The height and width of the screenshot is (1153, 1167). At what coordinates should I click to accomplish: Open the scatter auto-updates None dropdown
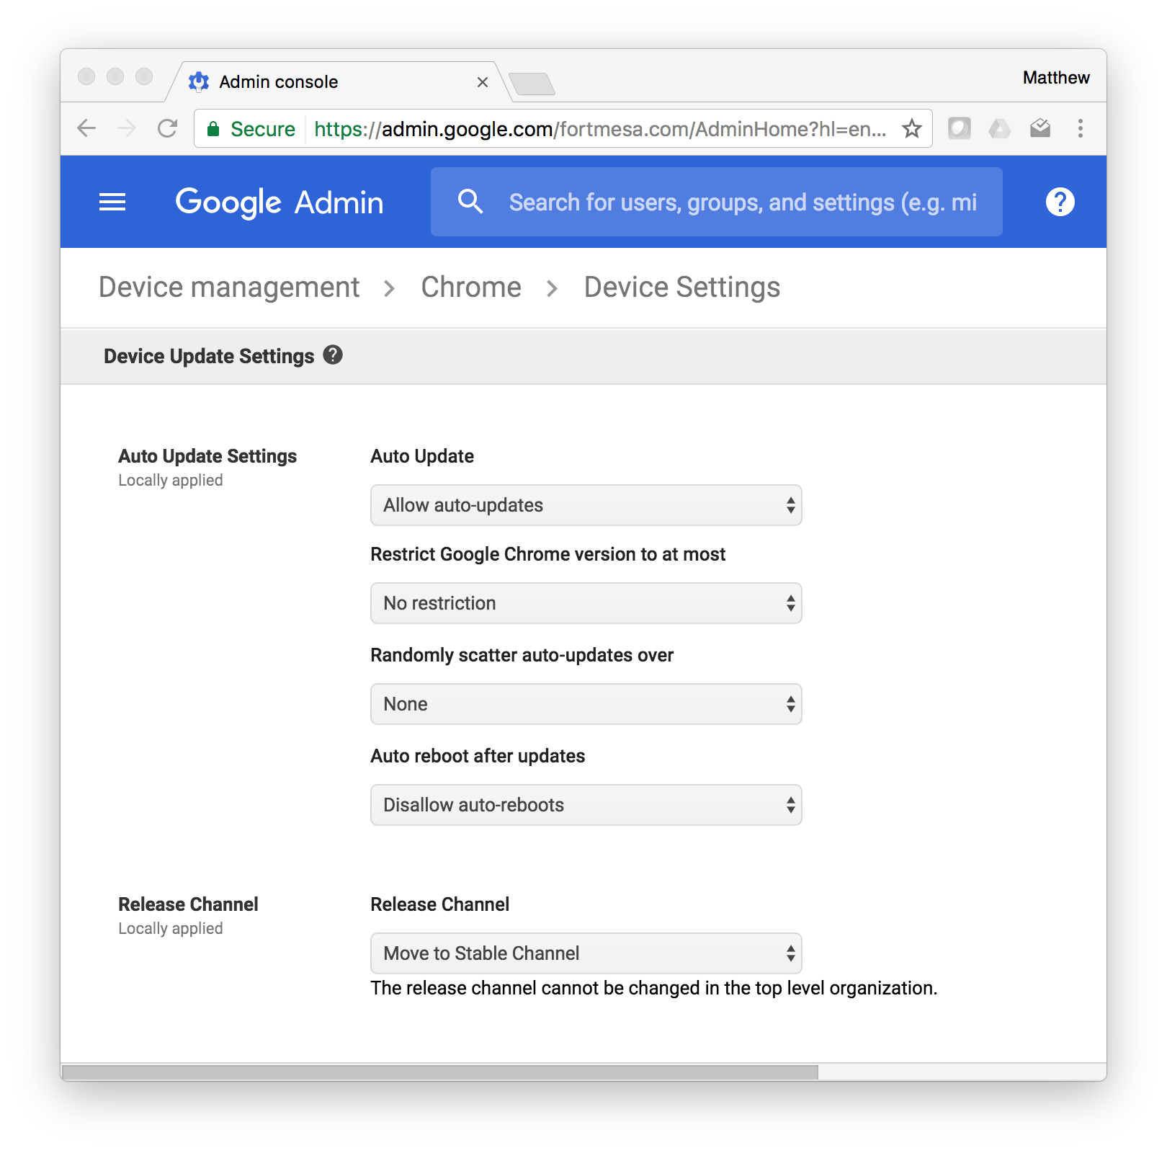[x=586, y=704]
